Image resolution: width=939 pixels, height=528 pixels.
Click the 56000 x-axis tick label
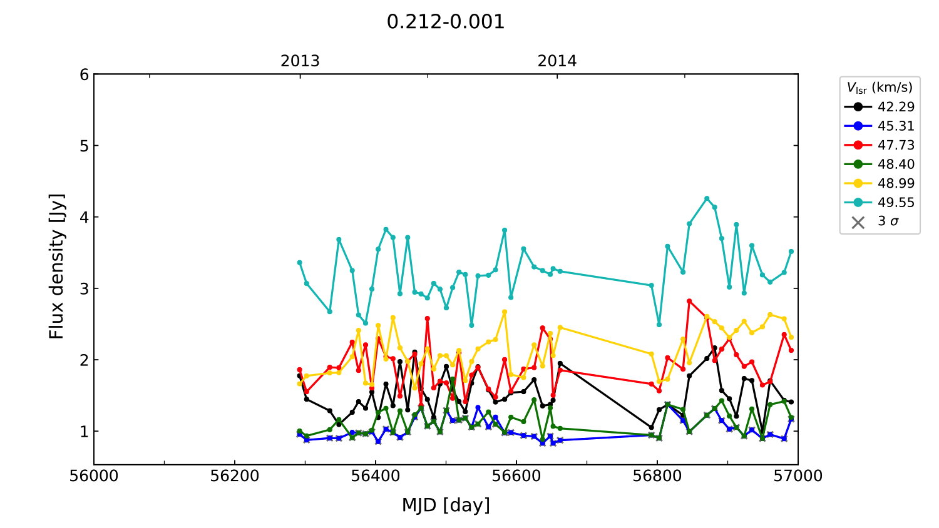point(94,476)
